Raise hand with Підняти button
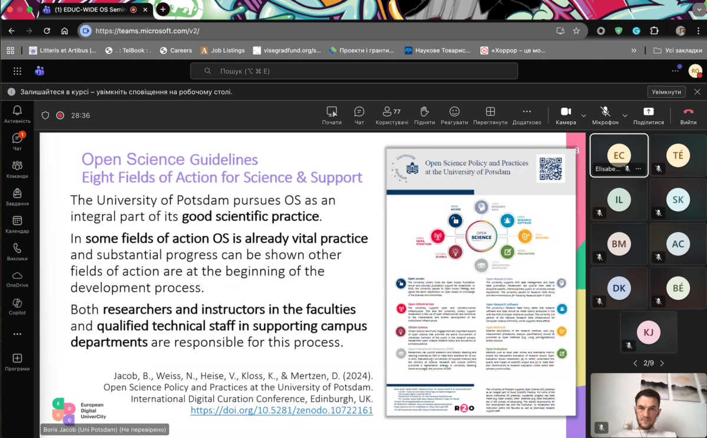The image size is (707, 438). pos(424,115)
